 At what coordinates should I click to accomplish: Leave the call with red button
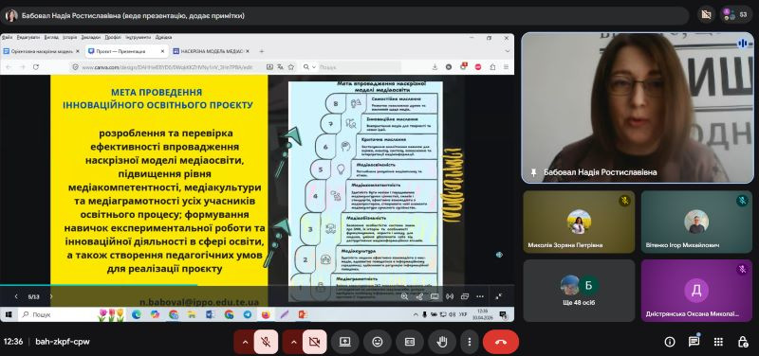[501, 342]
